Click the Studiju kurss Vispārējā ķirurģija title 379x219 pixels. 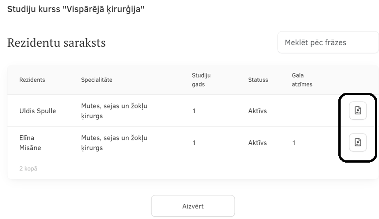click(x=76, y=9)
